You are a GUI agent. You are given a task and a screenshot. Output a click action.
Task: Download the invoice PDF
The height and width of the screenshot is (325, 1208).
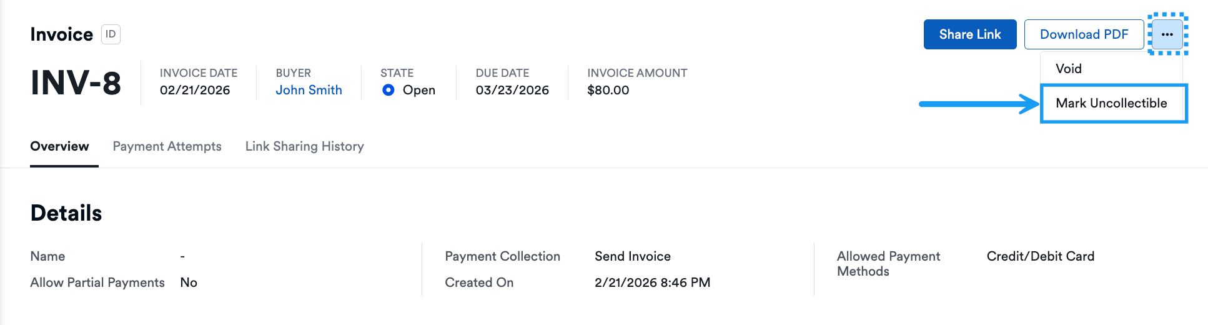point(1084,34)
